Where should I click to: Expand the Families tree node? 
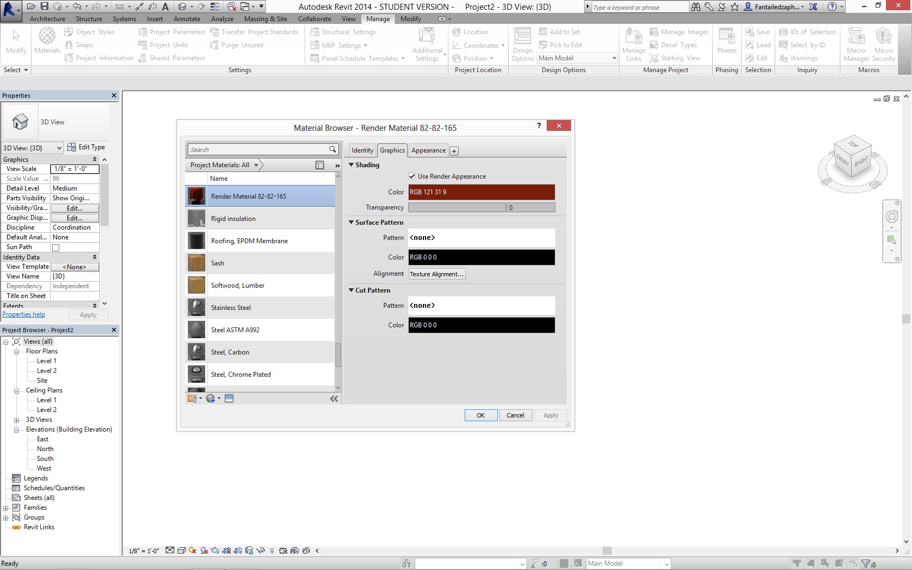click(x=5, y=508)
